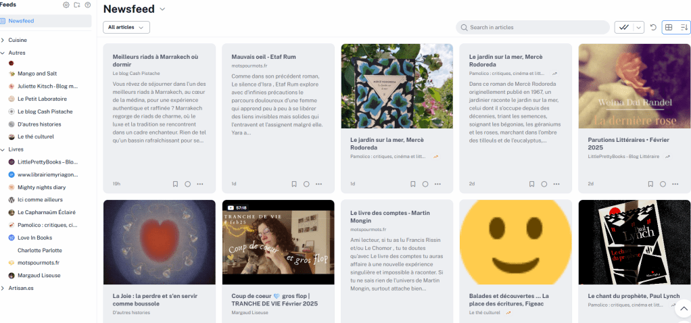The height and width of the screenshot is (323, 691).
Task: Click the refresh articles icon
Action: [x=653, y=27]
